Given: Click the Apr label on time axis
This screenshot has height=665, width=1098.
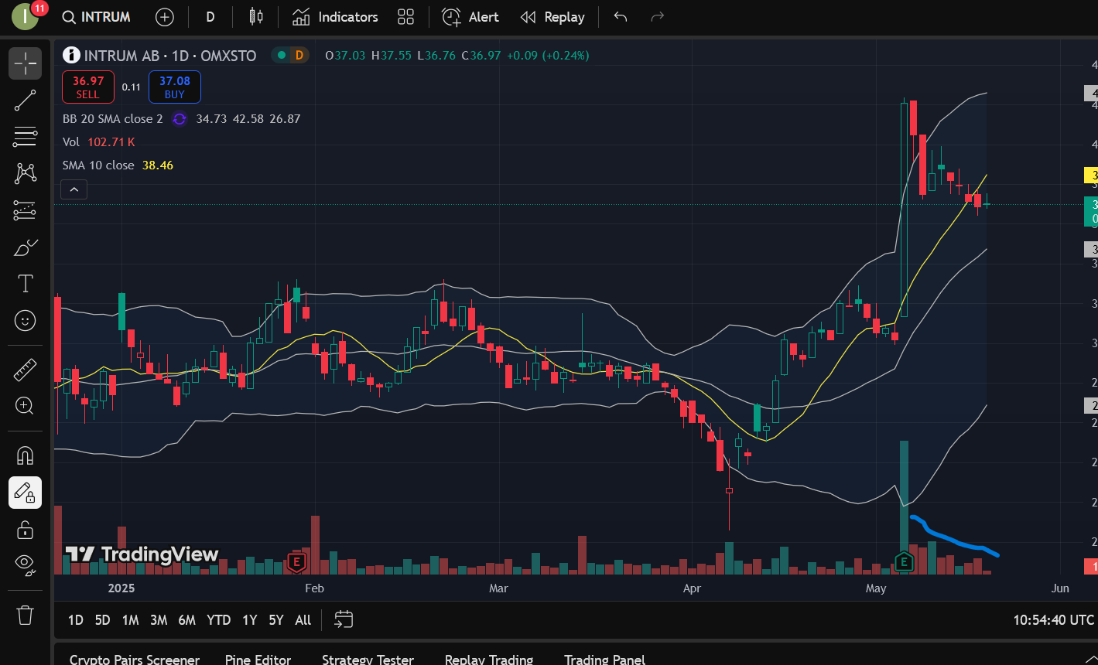Looking at the screenshot, I should click(x=692, y=588).
